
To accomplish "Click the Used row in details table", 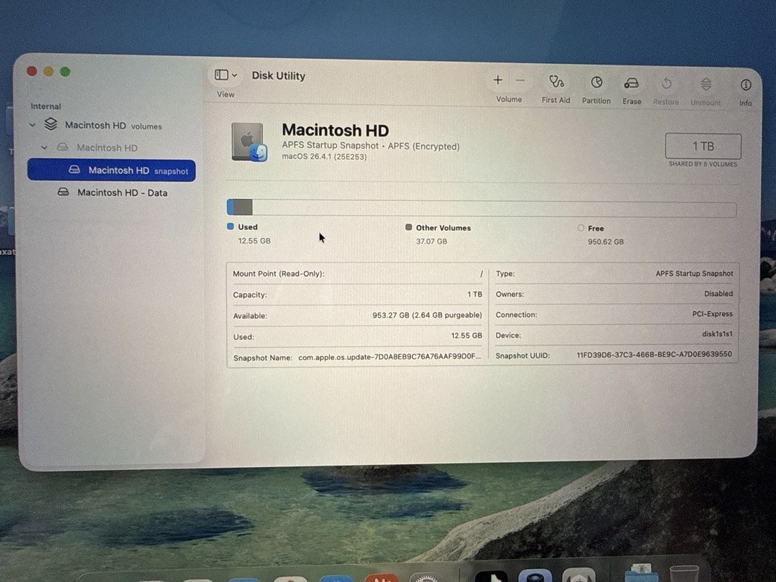I will pos(357,336).
